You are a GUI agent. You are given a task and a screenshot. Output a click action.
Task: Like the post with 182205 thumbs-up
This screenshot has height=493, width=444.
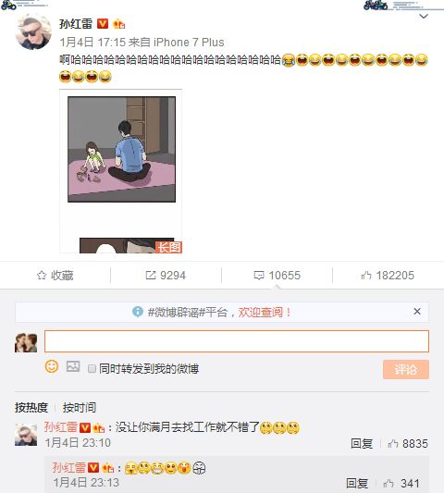point(366,276)
